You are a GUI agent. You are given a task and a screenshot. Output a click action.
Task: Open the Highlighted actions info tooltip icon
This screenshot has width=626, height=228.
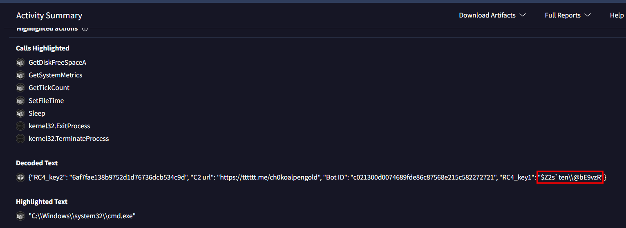pos(85,29)
